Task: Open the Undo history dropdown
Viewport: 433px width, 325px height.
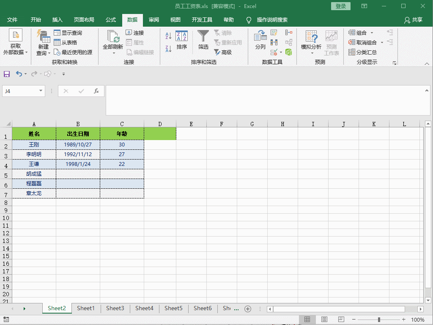Action: [26, 74]
